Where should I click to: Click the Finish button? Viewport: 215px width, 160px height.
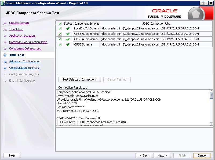click(182, 155)
